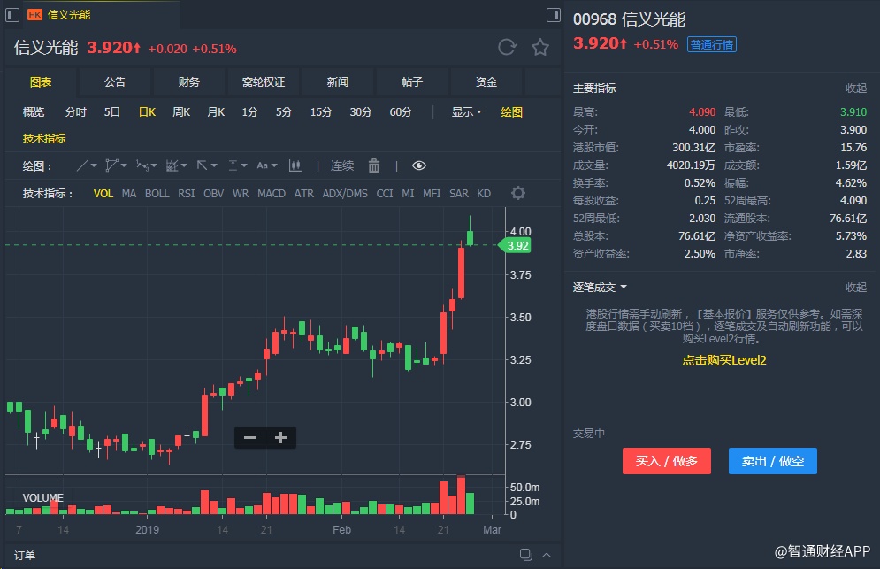This screenshot has width=880, height=569.
Task: Open the wave pattern tool dropdown
Action: tap(147, 165)
